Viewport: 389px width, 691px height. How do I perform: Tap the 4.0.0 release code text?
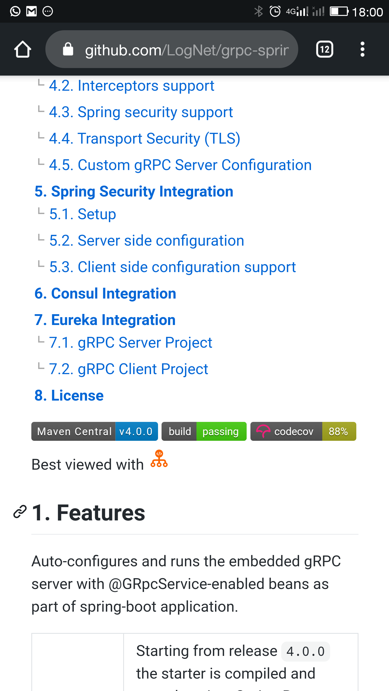tap(306, 651)
